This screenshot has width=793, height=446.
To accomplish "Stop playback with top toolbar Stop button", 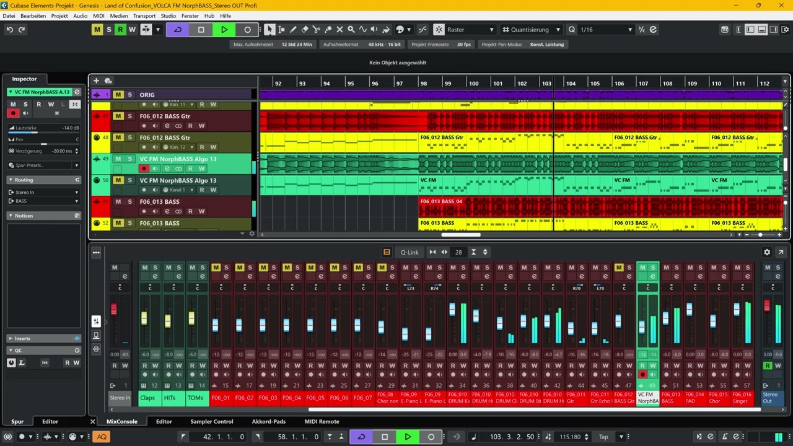I will coord(201,29).
